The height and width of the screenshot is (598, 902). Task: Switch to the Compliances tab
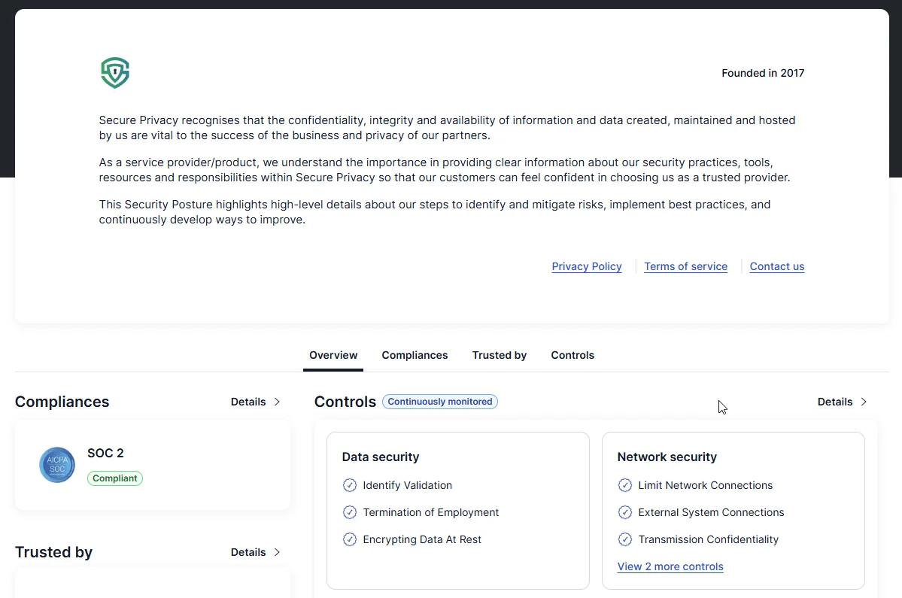coord(415,354)
